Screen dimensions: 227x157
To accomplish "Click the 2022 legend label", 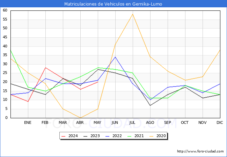I will tap(117, 136).
